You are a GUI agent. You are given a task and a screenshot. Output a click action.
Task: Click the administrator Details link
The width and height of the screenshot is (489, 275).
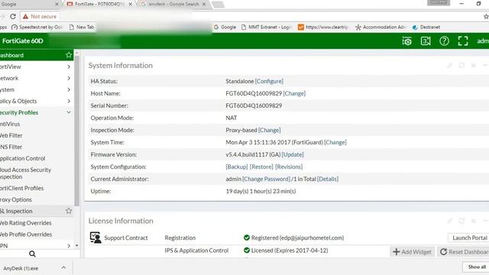(x=328, y=179)
